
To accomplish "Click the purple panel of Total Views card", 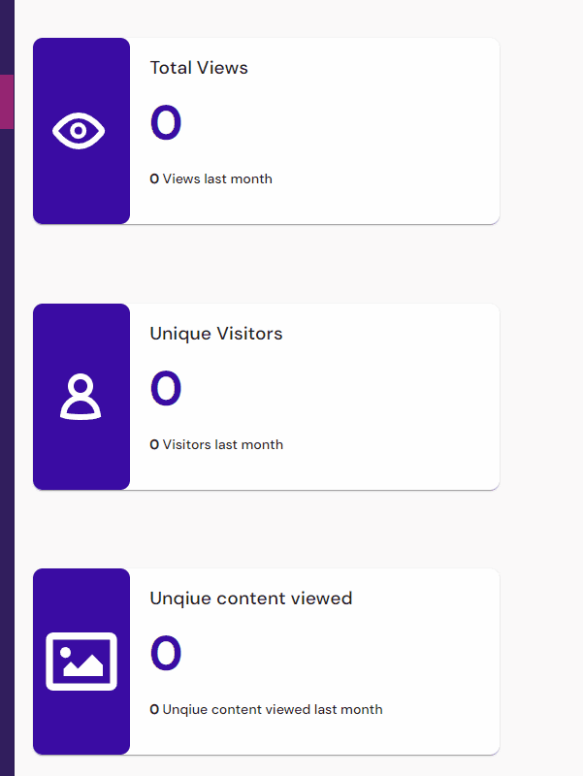I will 81,131.
